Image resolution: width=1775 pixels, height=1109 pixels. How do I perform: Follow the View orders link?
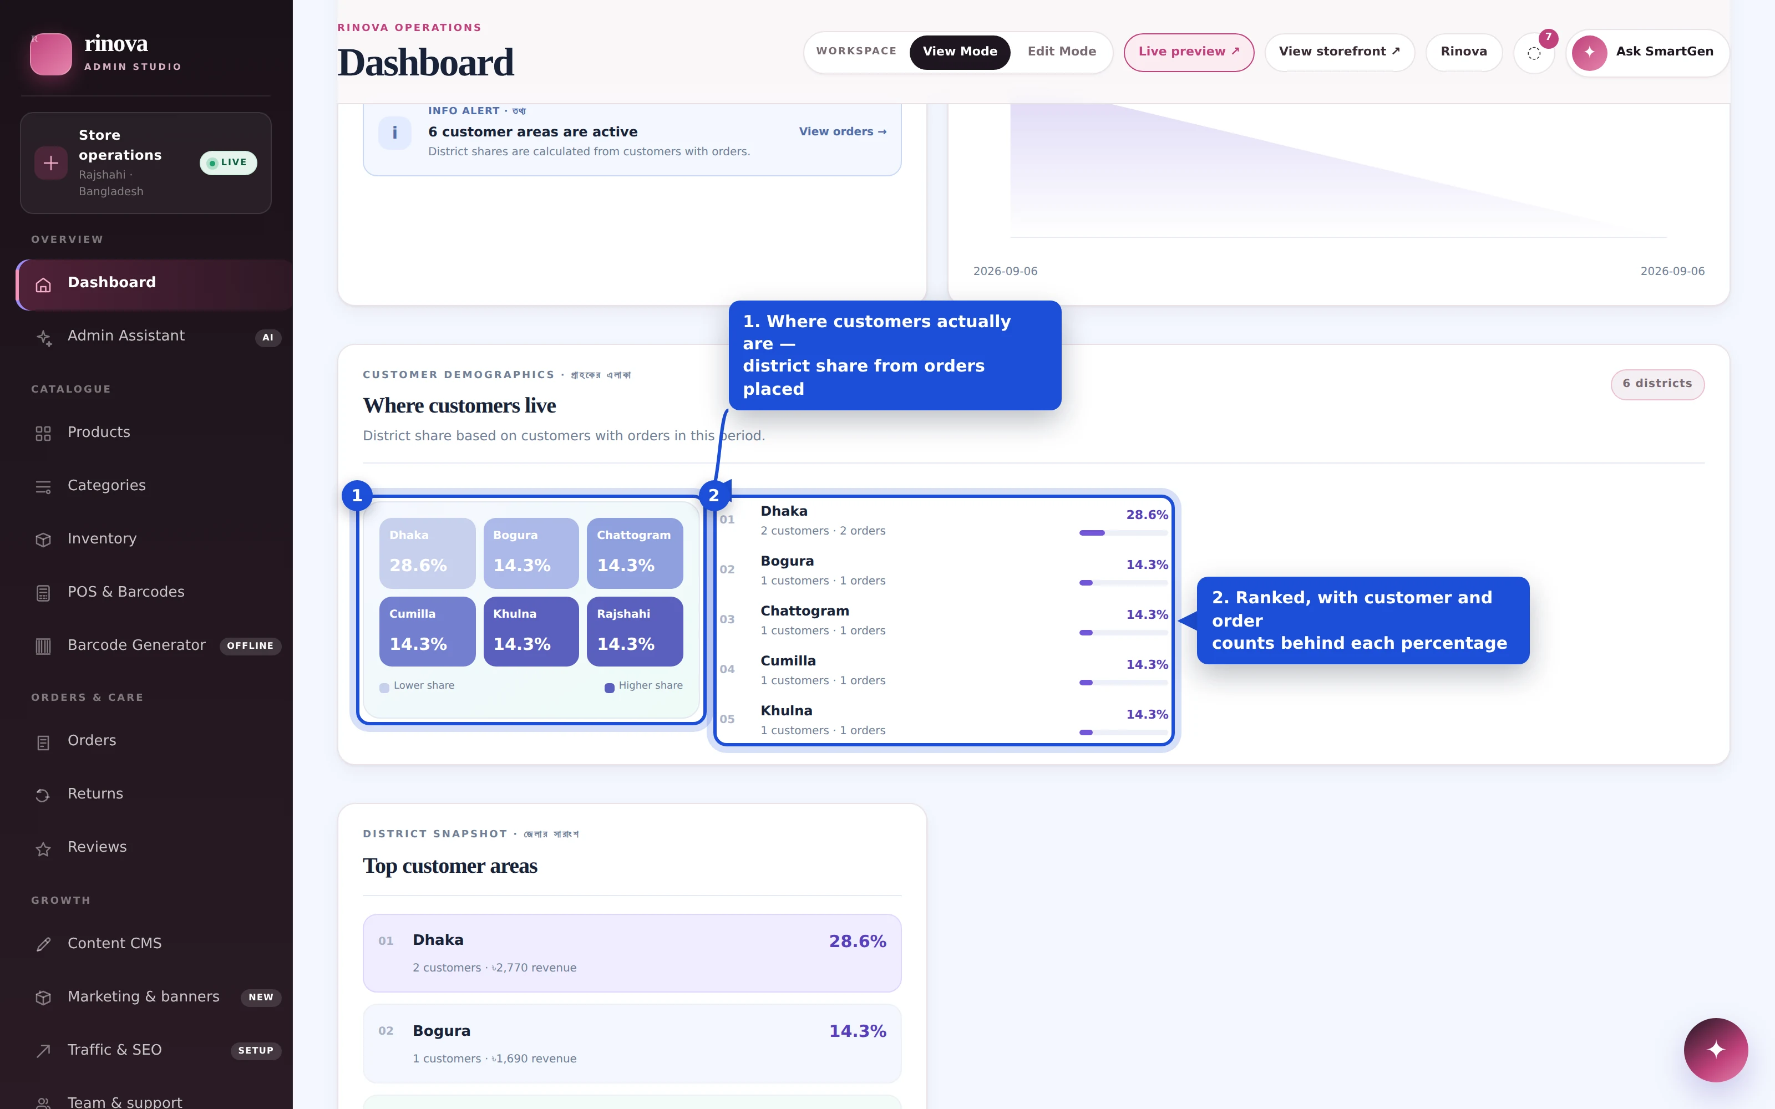tap(843, 132)
